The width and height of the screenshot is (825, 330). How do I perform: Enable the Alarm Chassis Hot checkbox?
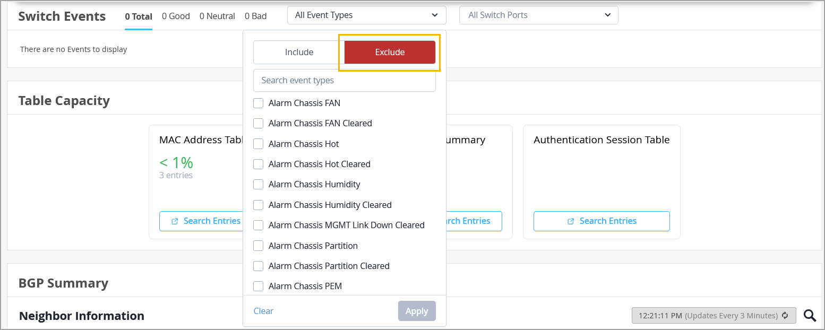coord(259,144)
